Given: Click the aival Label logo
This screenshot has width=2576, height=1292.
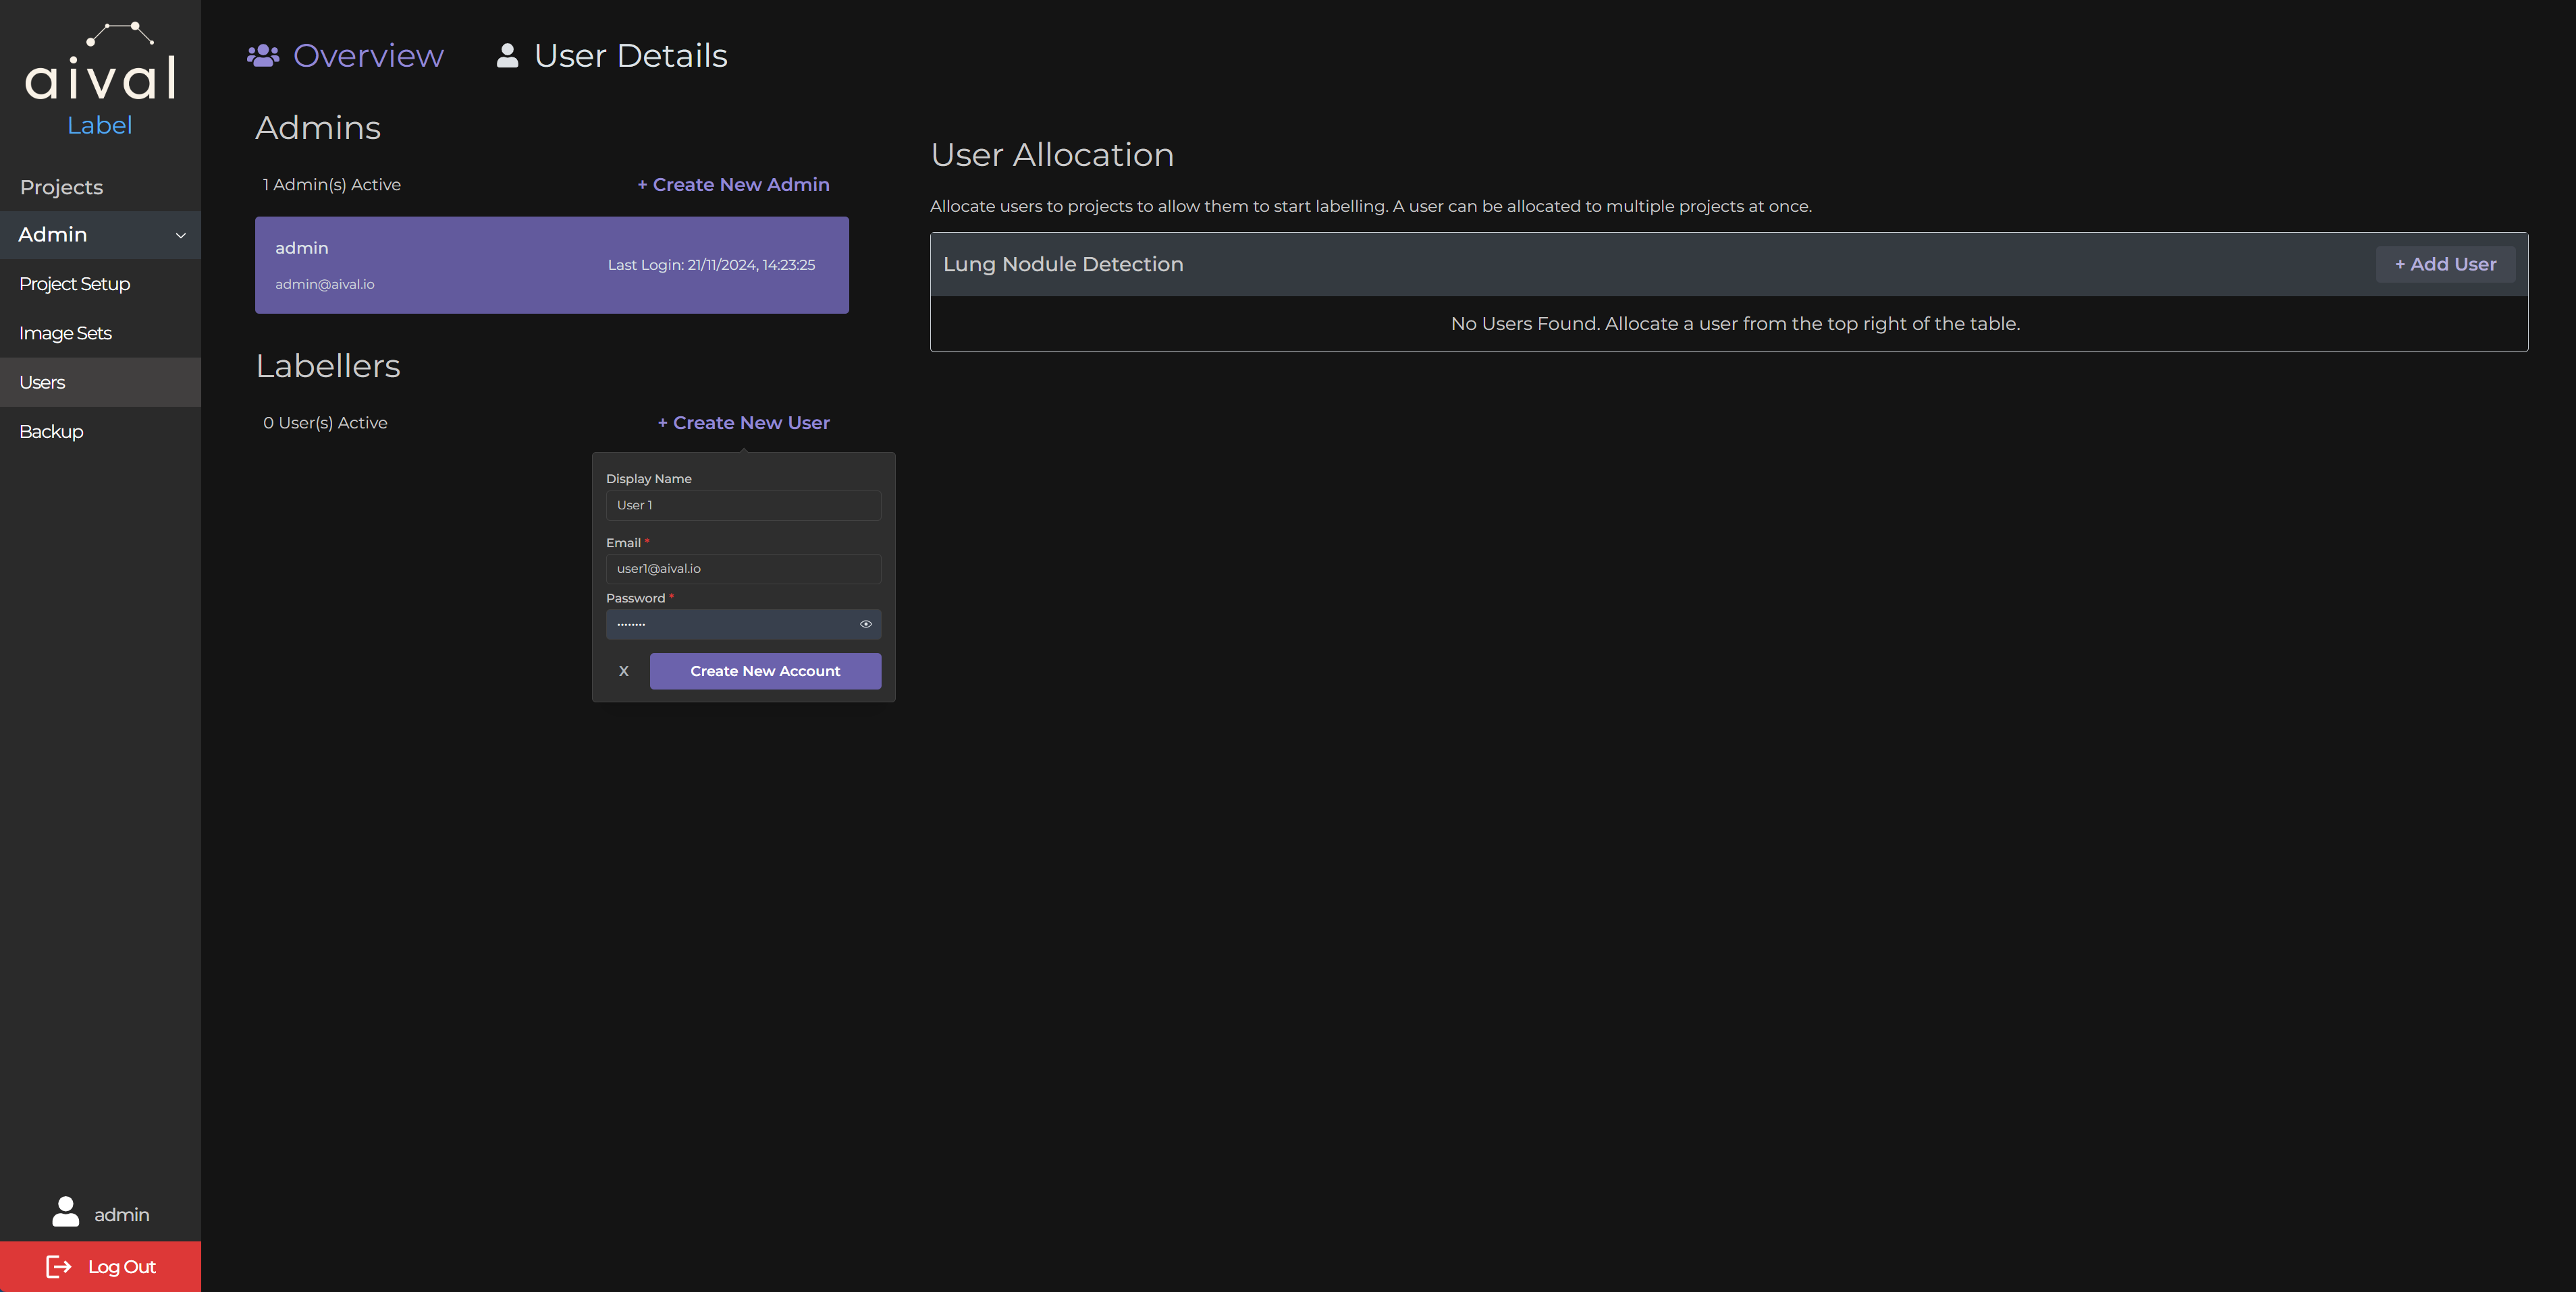Looking at the screenshot, I should [x=100, y=78].
